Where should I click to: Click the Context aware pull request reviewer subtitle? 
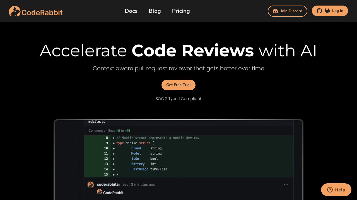pyautogui.click(x=178, y=68)
